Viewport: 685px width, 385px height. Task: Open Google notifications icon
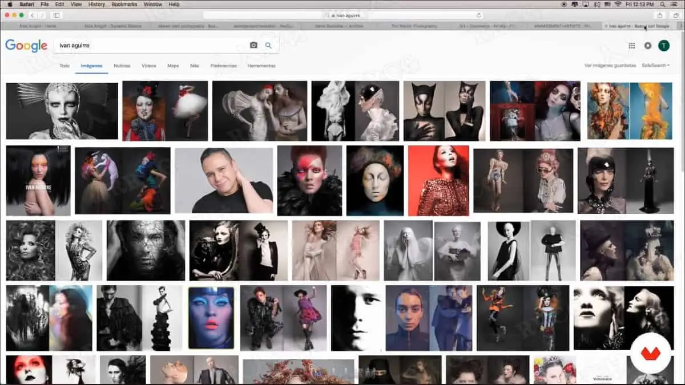[647, 46]
